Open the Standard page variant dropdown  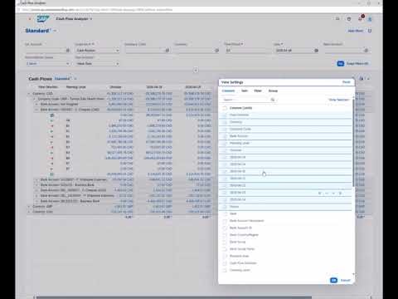[x=55, y=31]
